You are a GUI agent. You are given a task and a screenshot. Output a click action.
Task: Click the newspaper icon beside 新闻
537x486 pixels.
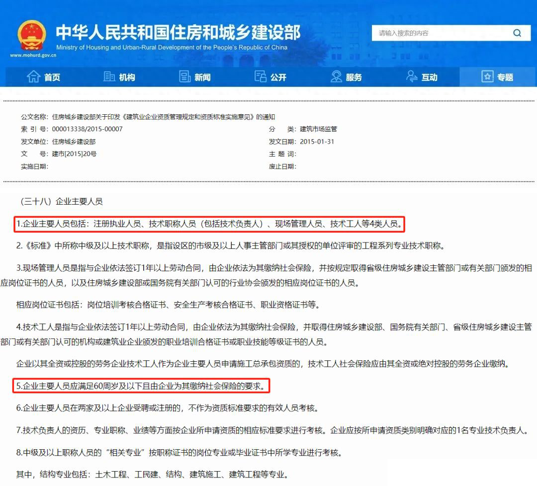click(x=185, y=77)
